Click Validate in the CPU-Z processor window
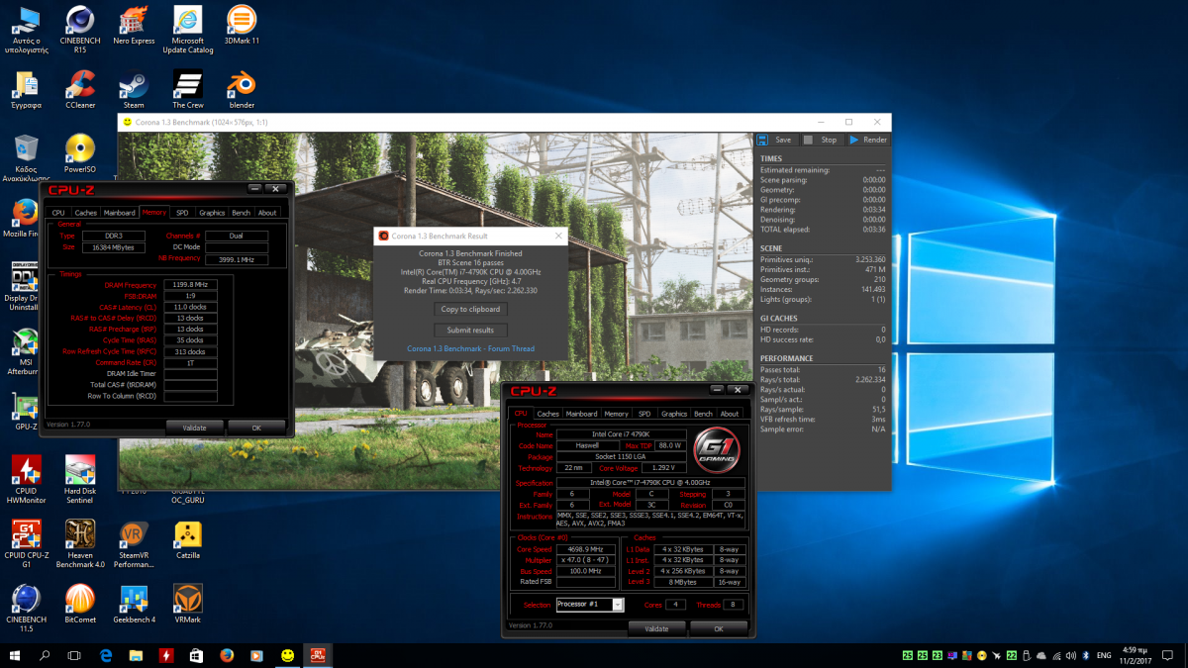This screenshot has height=668, width=1188. coord(656,628)
